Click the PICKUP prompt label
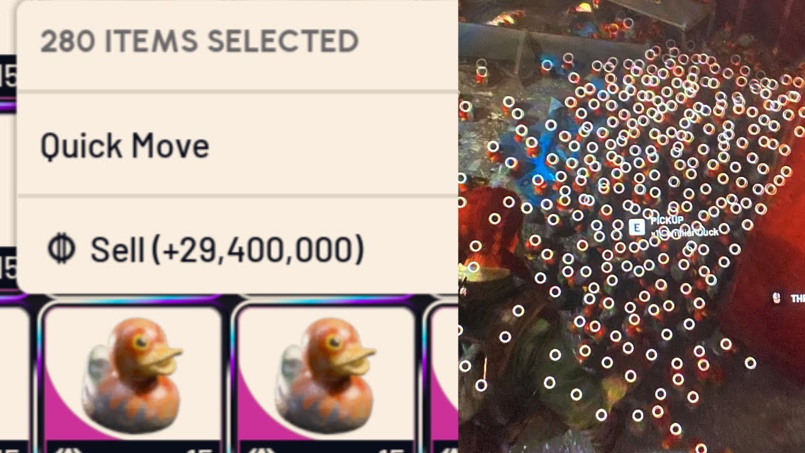This screenshot has height=453, width=805. point(667,220)
